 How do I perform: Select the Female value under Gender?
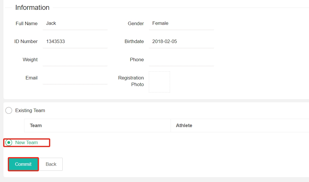pyautogui.click(x=160, y=23)
